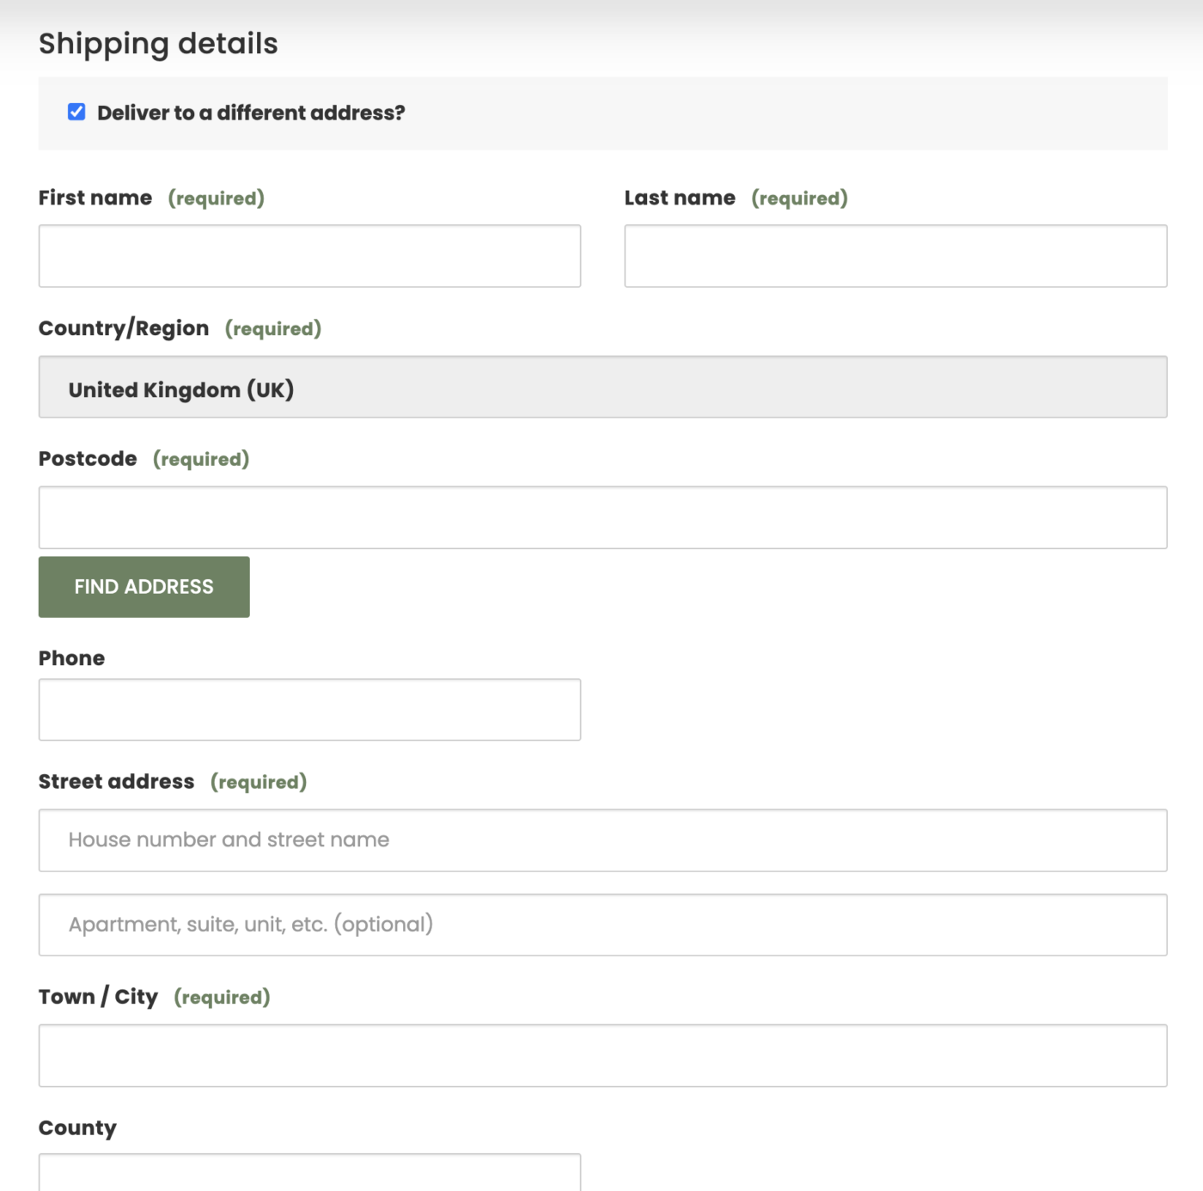
Task: Focus the Last name text box
Action: [895, 256]
